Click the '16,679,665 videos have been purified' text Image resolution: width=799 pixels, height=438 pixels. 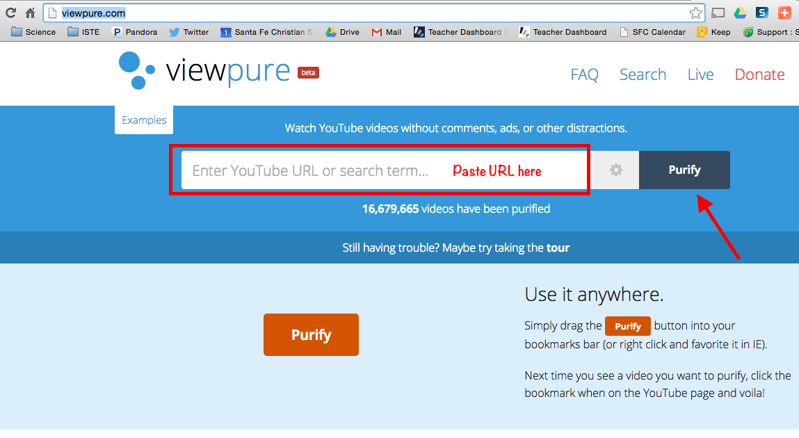point(456,209)
